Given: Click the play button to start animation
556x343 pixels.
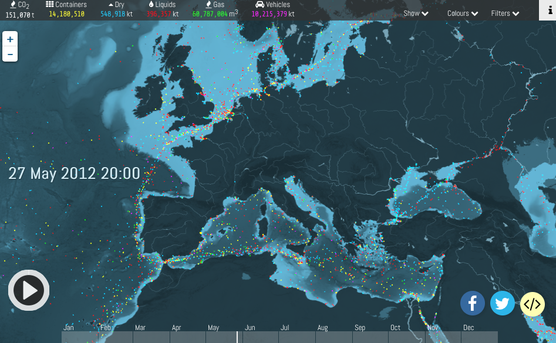Looking at the screenshot, I should [x=28, y=290].
